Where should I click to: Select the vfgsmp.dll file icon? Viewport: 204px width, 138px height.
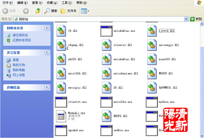tap(61, 45)
